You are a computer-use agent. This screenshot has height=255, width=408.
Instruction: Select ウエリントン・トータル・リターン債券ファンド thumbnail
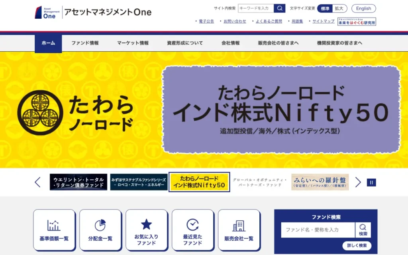[78, 182]
